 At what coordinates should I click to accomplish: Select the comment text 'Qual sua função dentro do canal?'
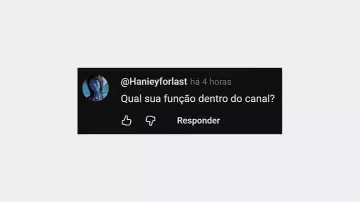197,99
